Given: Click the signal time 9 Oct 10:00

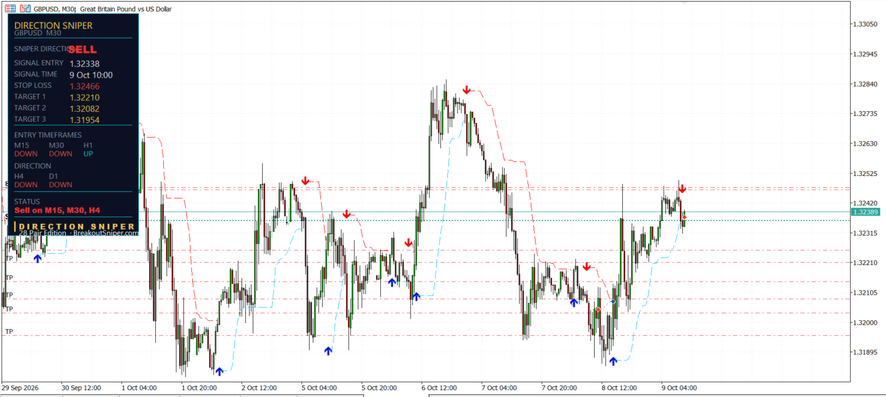Looking at the screenshot, I should pyautogui.click(x=91, y=75).
